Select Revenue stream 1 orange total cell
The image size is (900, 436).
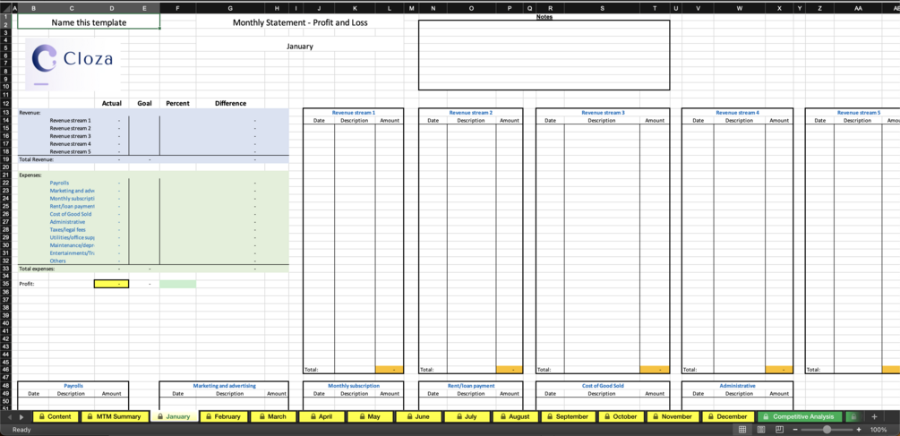(x=390, y=370)
